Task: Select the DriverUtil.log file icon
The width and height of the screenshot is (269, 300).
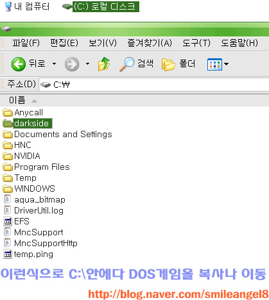Action: pos(8,210)
